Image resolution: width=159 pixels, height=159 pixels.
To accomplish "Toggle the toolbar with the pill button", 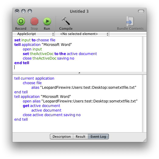I will [x=141, y=11].
